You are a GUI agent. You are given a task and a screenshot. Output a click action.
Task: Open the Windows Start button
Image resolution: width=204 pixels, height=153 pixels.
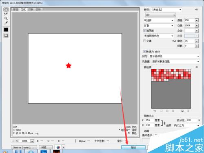coord(5,152)
